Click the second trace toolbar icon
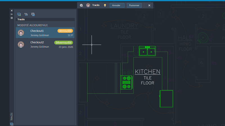Image resolution: width=225 pixels, height=126 pixels. click(26, 14)
